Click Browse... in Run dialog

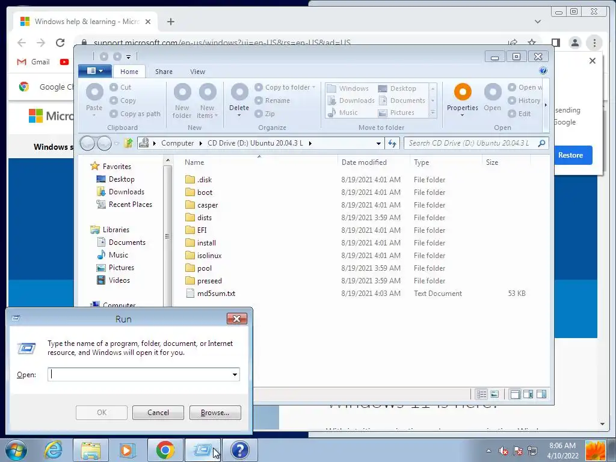215,413
